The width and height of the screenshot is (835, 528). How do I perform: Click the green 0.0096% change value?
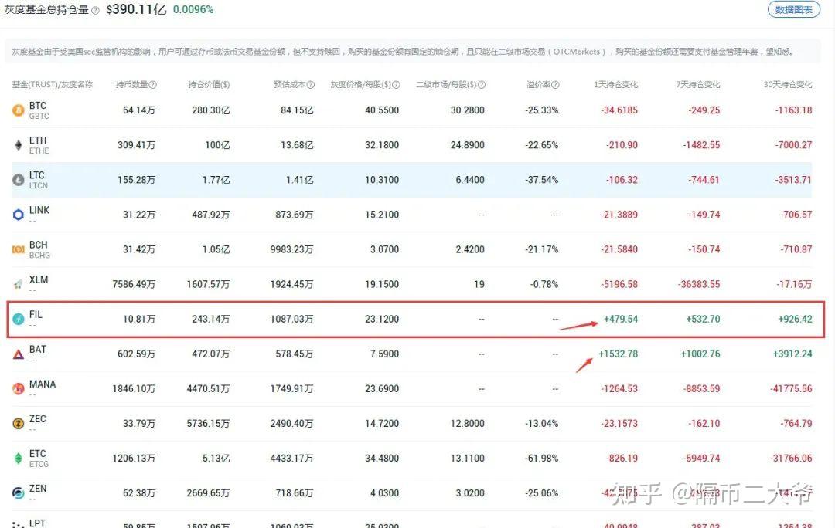pyautogui.click(x=193, y=10)
